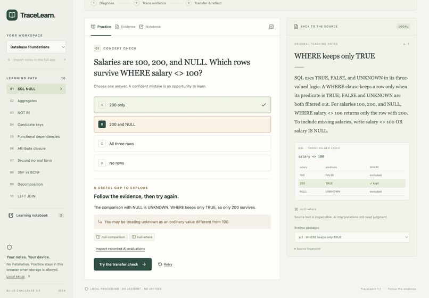
Task: Click the plus icon beside Import notes
Action: (9, 60)
